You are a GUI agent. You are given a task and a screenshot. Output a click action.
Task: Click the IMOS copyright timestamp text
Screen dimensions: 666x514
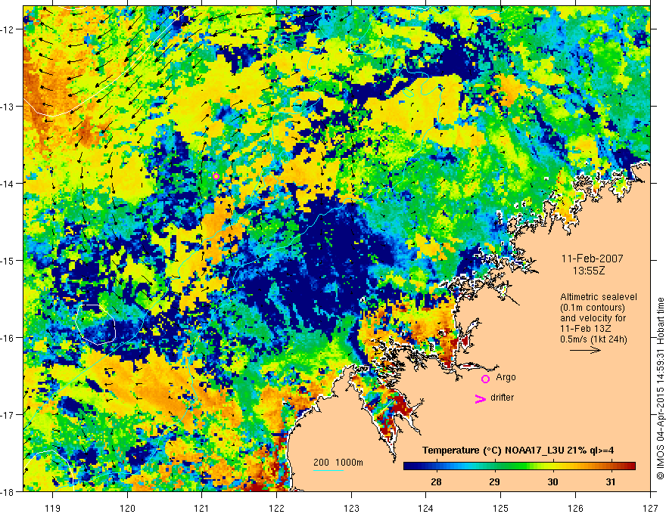point(660,388)
